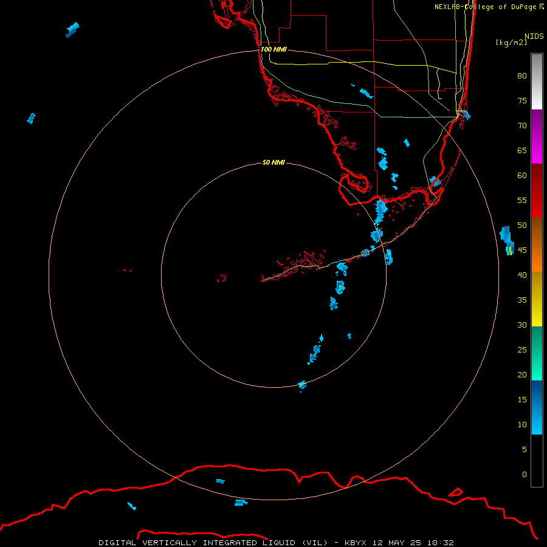Click the "12 MAY 25" date in the caption

click(x=397, y=543)
